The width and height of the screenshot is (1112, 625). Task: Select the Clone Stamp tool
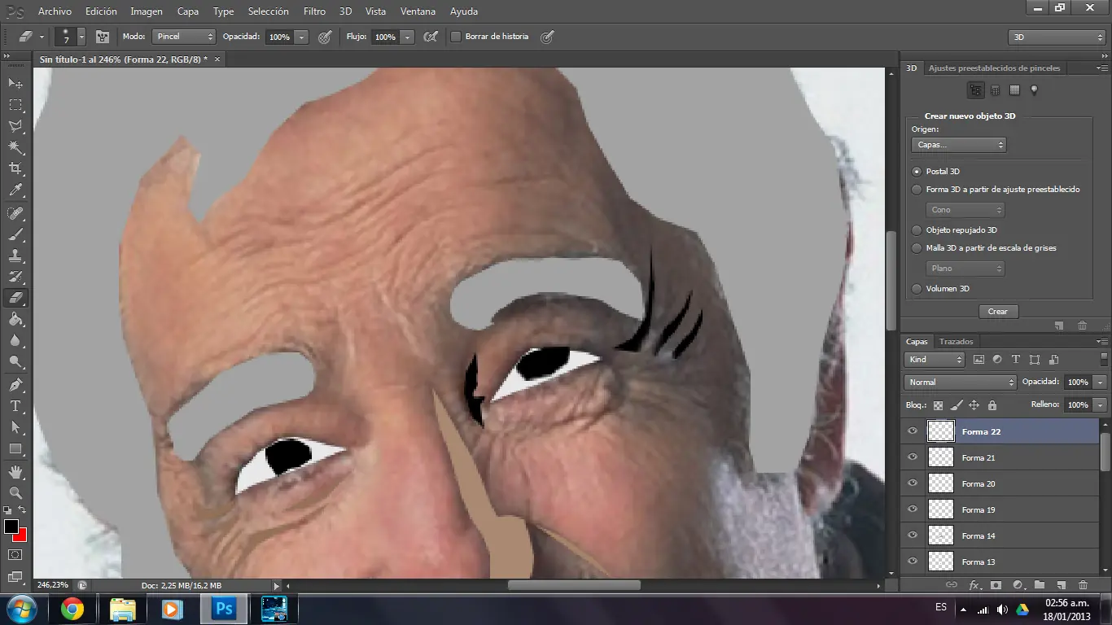click(15, 256)
